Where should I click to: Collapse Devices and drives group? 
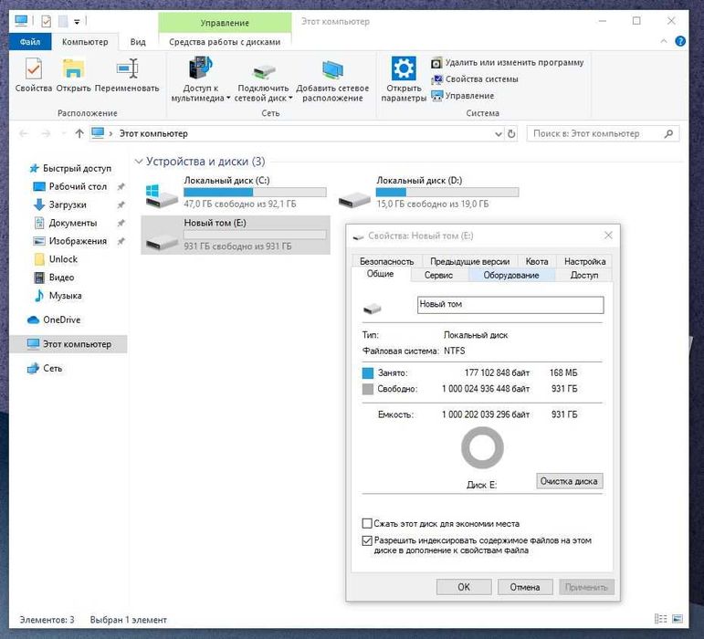coord(139,162)
